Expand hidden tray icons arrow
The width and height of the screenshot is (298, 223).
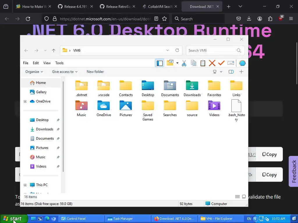[x=255, y=219]
